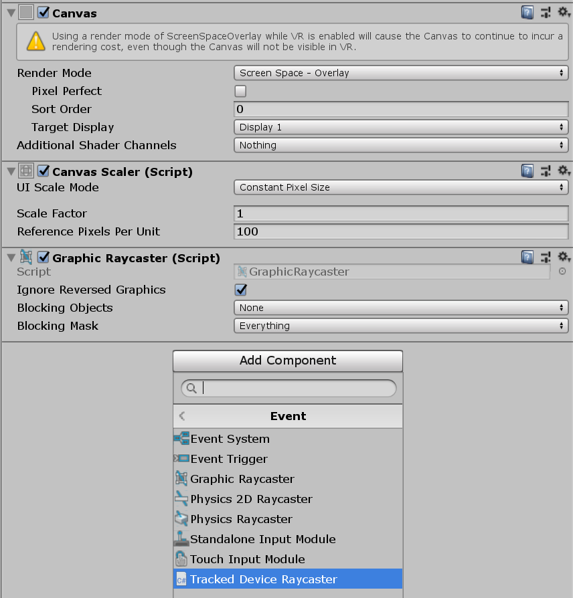Open the Render Mode dropdown
Screen dimensions: 573x598
(400, 73)
